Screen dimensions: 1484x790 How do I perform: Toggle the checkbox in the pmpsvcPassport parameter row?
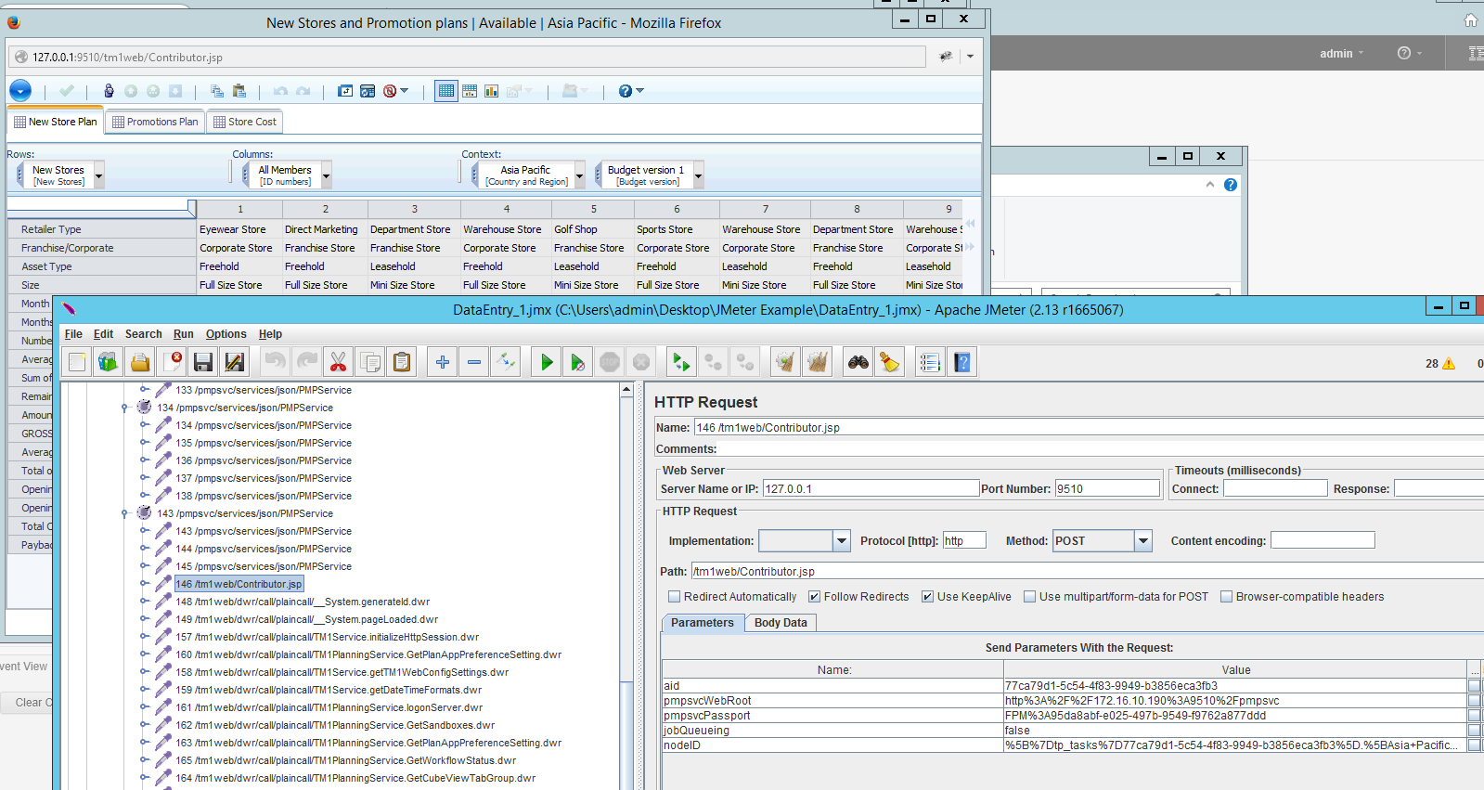pyautogui.click(x=1474, y=716)
